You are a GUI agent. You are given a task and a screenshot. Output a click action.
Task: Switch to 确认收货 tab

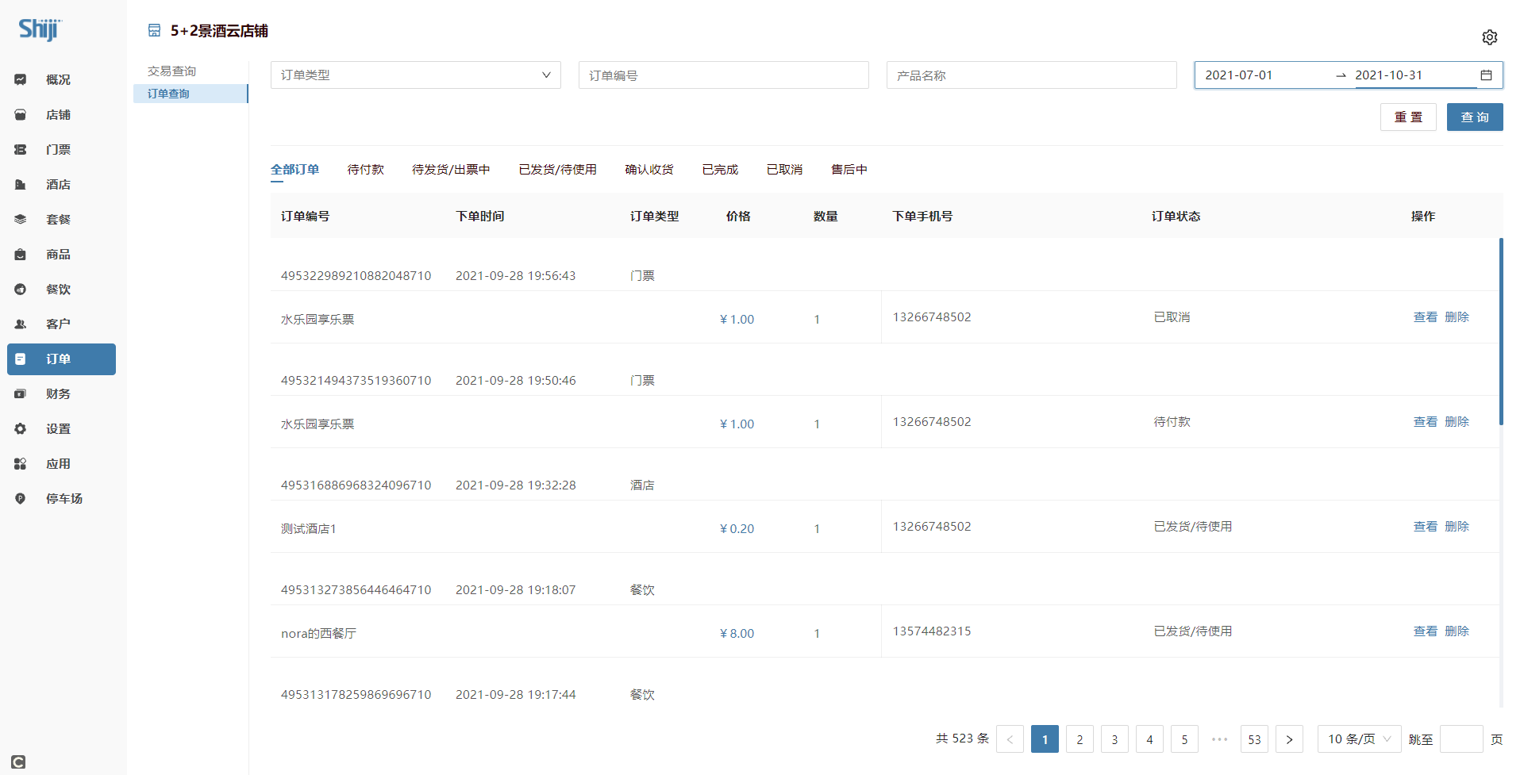649,169
